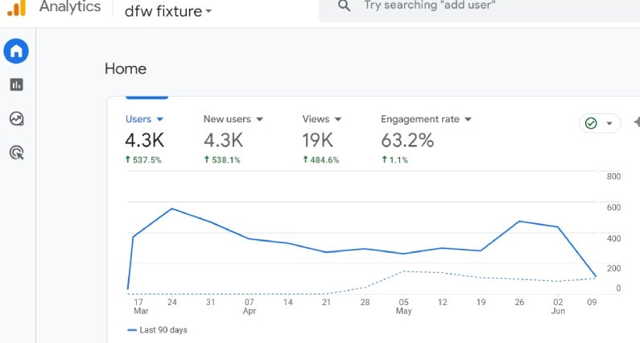Select the Views metric tab
The width and height of the screenshot is (640, 343).
tap(322, 138)
